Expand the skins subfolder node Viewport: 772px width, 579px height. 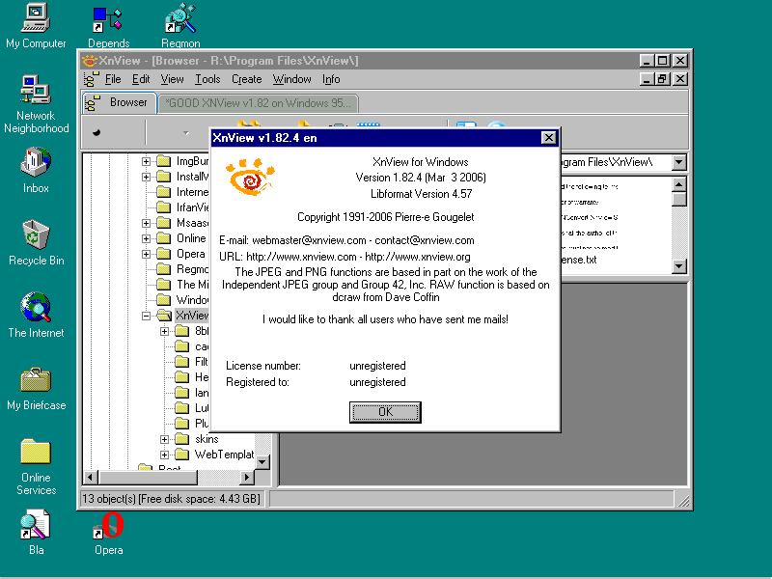pos(164,439)
